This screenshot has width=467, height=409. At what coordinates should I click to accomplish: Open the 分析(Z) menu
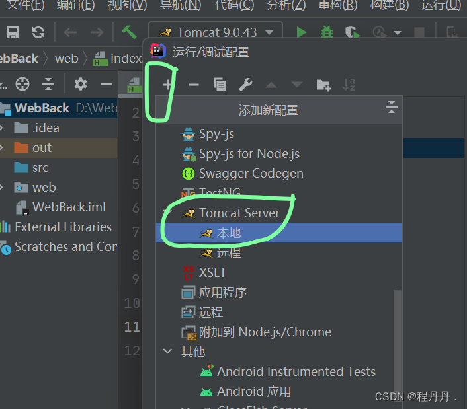pos(286,5)
